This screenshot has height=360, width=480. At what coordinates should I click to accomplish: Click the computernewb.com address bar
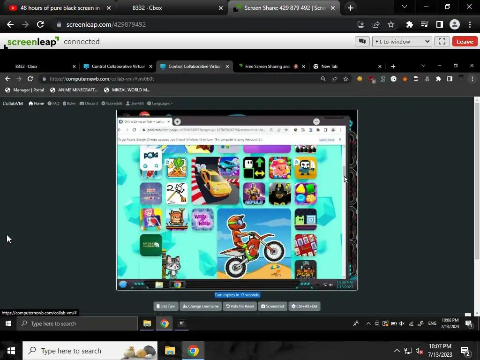180,79
